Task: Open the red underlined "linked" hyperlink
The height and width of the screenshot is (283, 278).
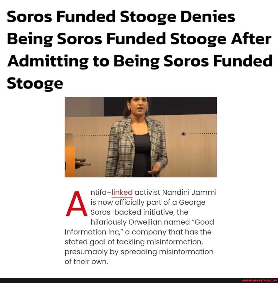Action: 122,192
